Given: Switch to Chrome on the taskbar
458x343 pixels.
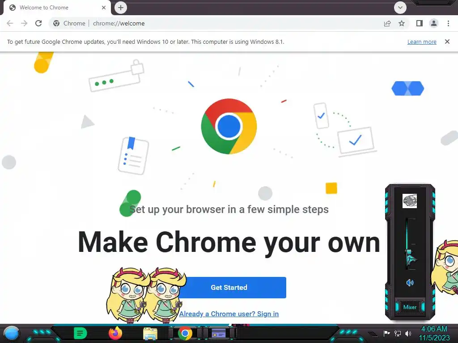Looking at the screenshot, I should pyautogui.click(x=185, y=334).
